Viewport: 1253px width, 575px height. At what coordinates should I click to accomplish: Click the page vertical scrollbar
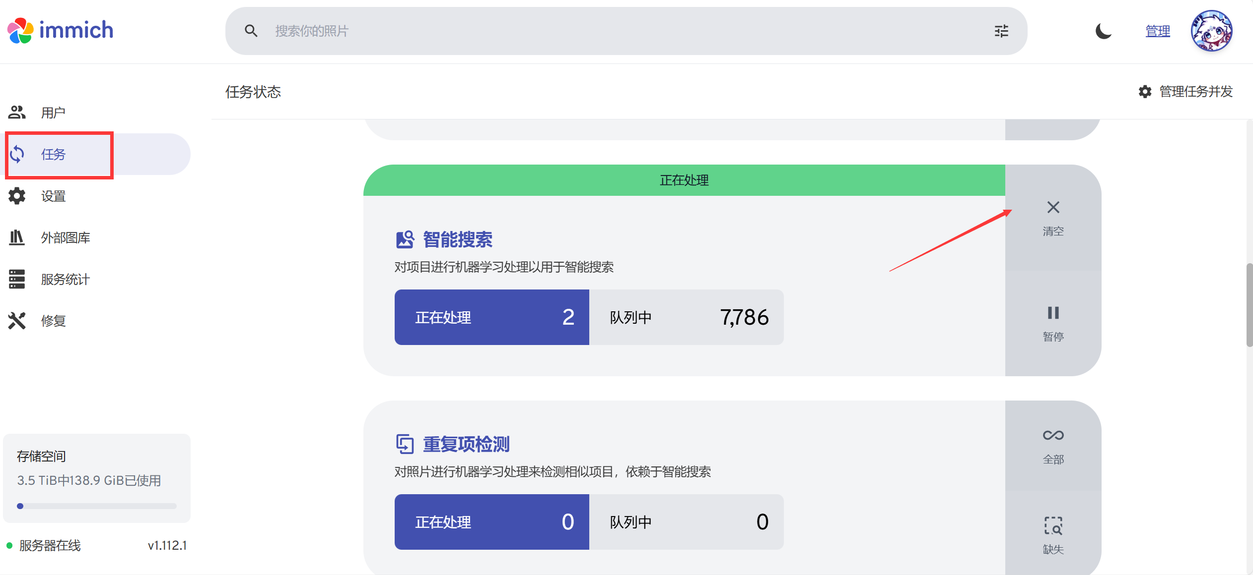(x=1249, y=305)
